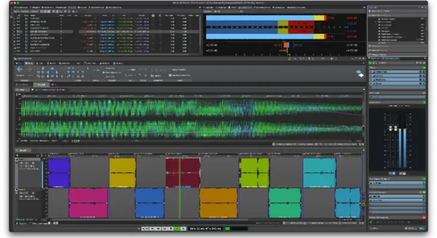Toggle the Master Level green bypass button
Image resolution: width=437 pixels, height=238 pixels.
(425, 102)
